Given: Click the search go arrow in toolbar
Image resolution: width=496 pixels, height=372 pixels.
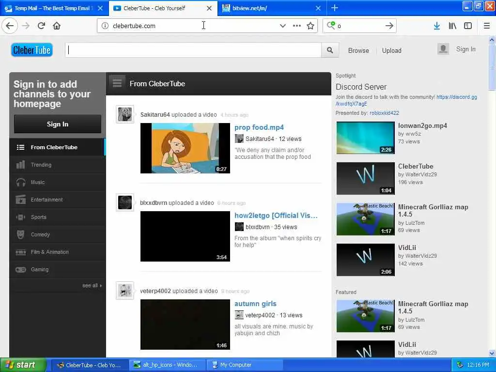Looking at the screenshot, I should click(389, 26).
